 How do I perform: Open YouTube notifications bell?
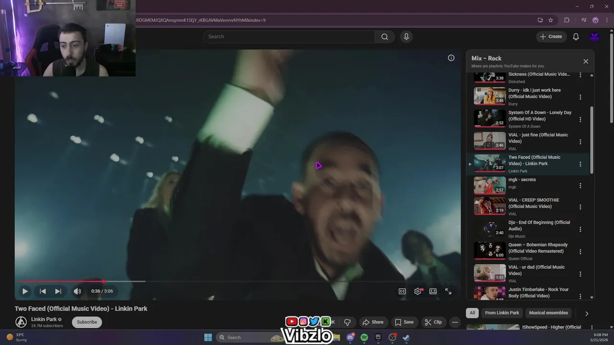point(576,36)
